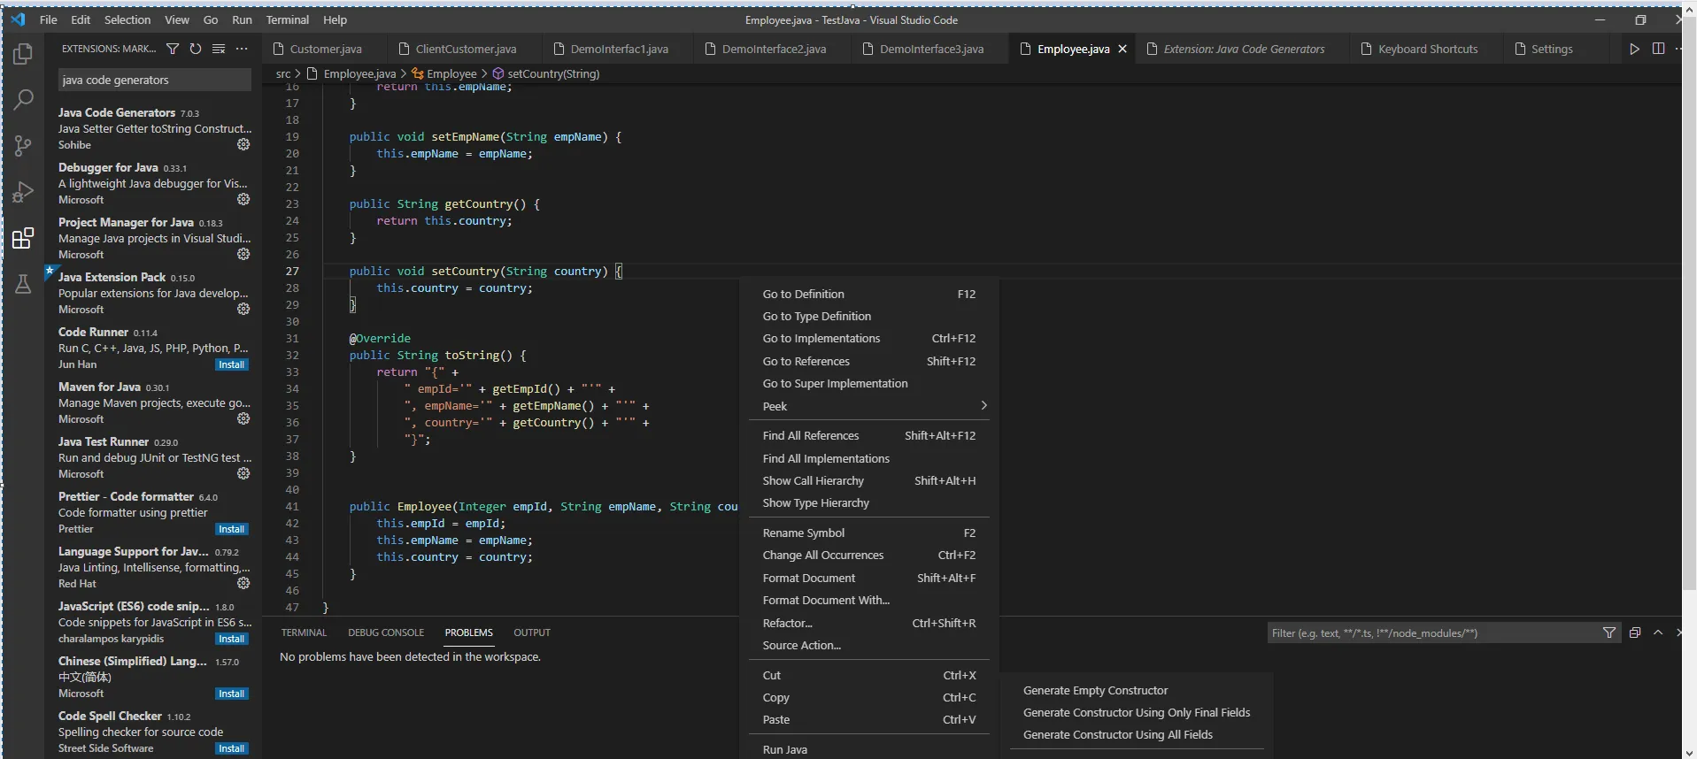Install the Code Runner extension
Viewport: 1697px width, 759px height.
[232, 364]
